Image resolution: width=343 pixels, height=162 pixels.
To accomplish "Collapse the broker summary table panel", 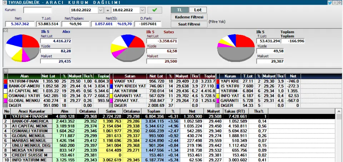I will point(5,71).
